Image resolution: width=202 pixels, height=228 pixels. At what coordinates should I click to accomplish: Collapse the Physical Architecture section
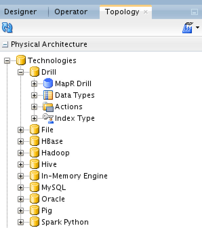pos(5,44)
